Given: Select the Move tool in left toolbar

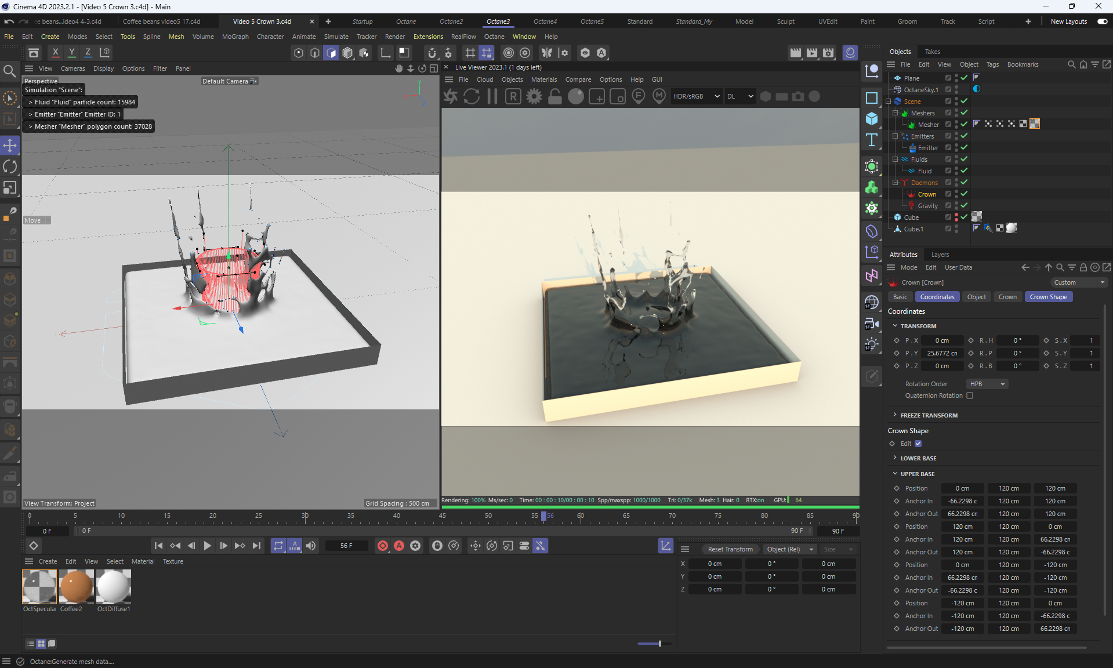Looking at the screenshot, I should [x=10, y=146].
